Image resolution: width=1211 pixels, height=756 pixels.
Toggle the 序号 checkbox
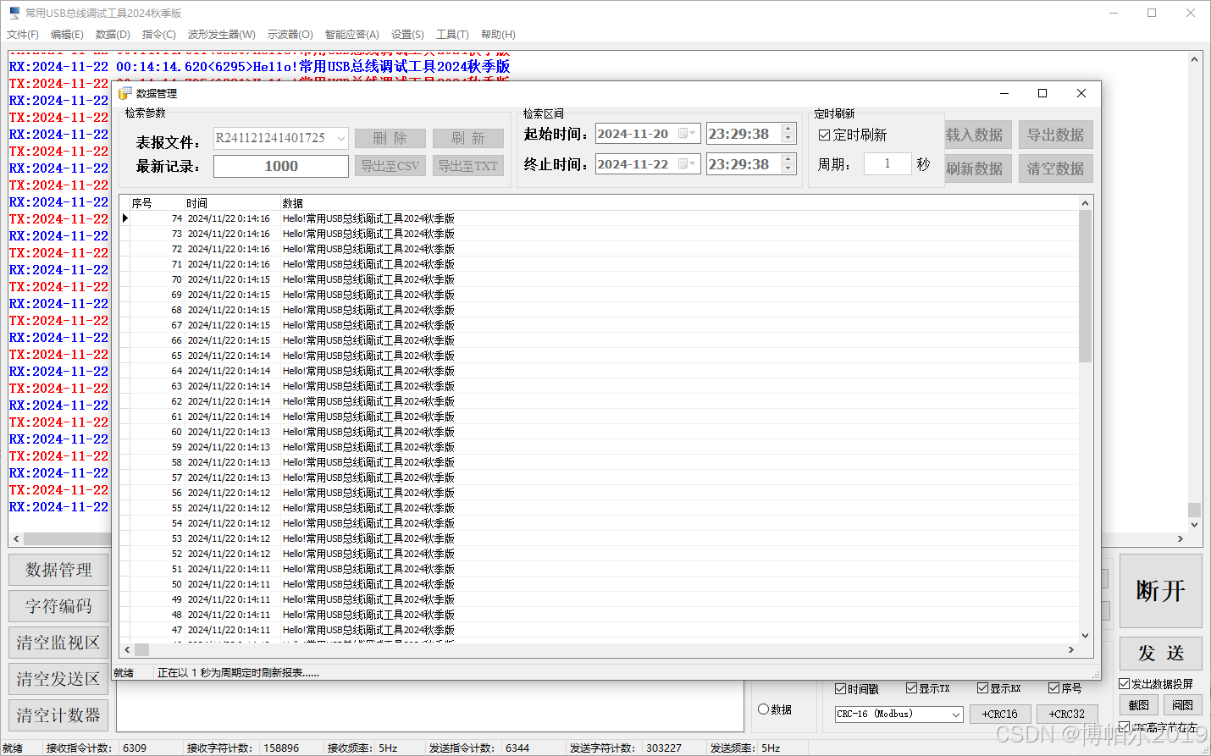[1054, 688]
